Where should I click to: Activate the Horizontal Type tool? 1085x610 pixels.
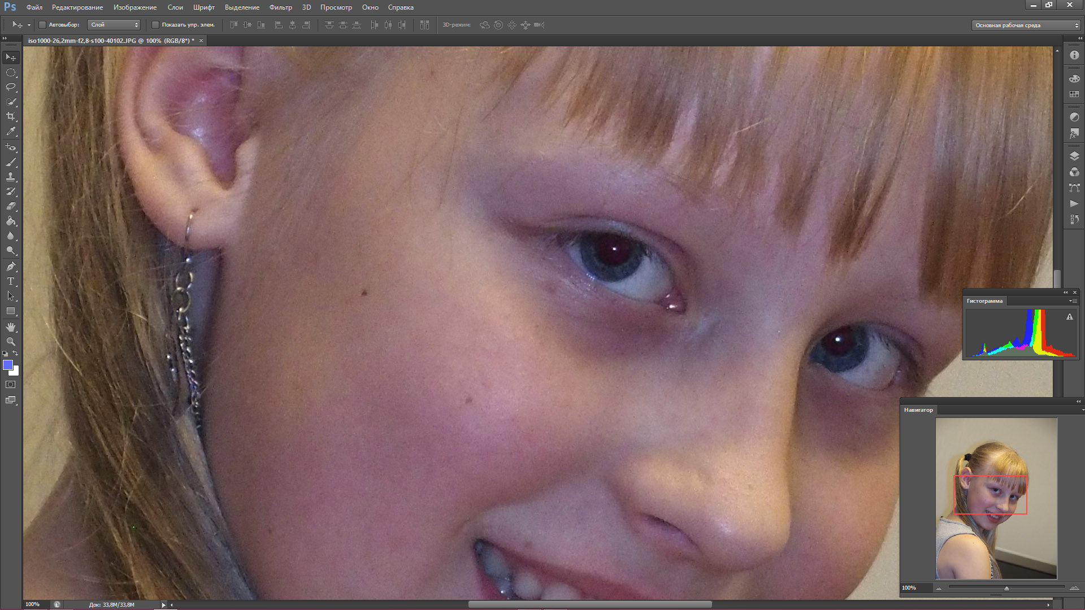pyautogui.click(x=11, y=281)
